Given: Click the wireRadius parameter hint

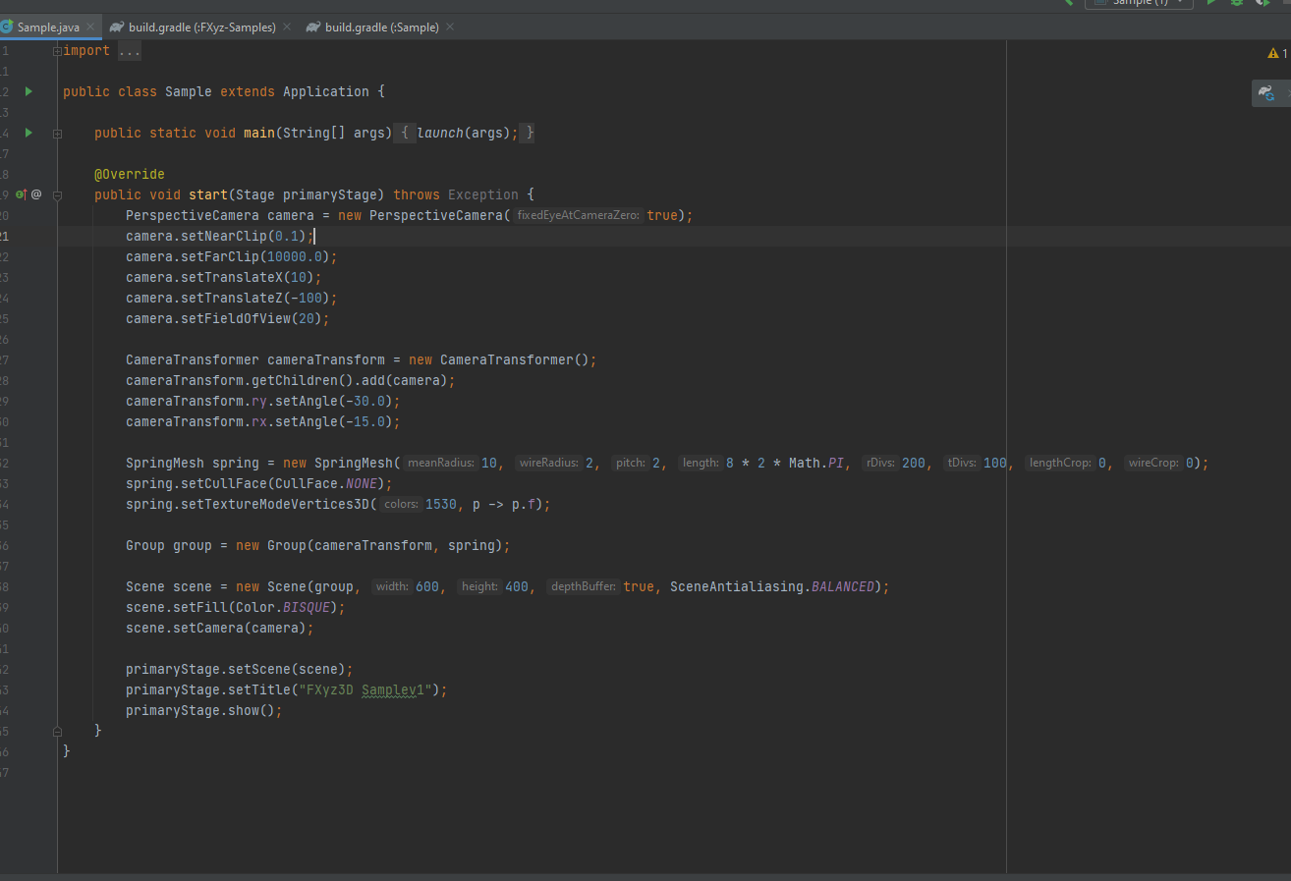Looking at the screenshot, I should 548,463.
